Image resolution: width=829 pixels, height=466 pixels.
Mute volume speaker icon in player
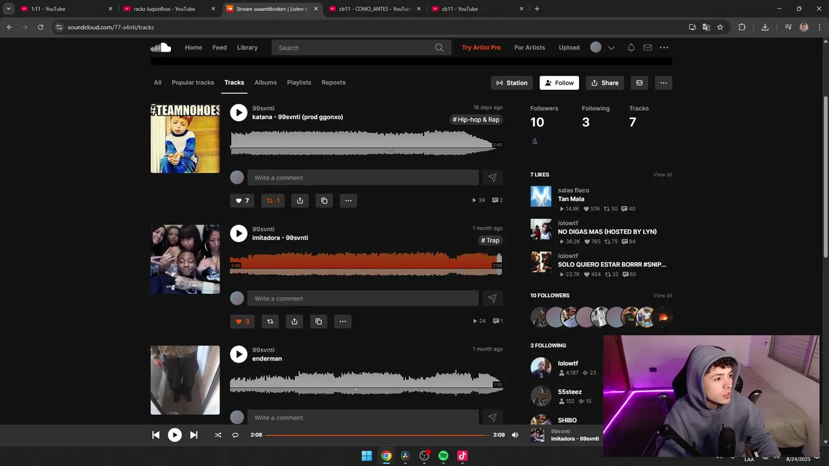(515, 435)
